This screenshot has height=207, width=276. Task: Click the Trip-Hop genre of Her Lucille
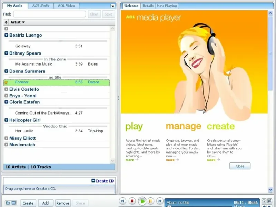click(x=96, y=131)
